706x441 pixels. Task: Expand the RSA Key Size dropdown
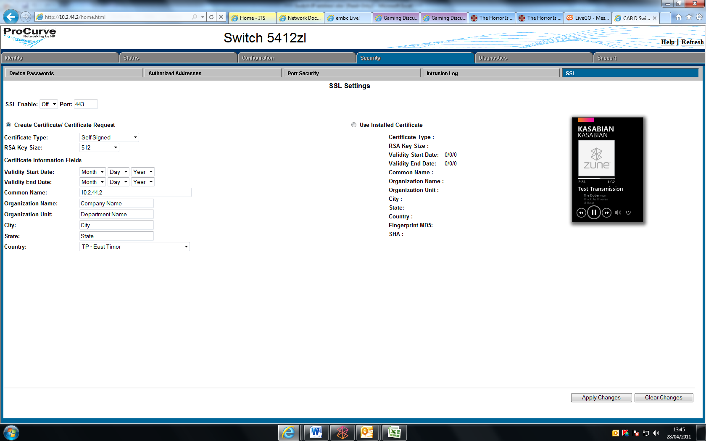[x=99, y=147]
